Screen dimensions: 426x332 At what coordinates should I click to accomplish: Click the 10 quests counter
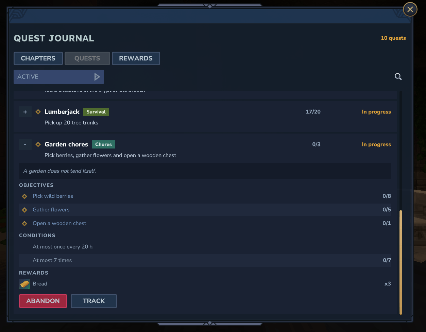pos(393,38)
